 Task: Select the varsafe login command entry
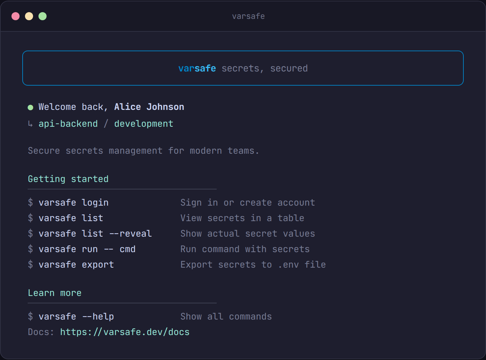click(x=74, y=203)
